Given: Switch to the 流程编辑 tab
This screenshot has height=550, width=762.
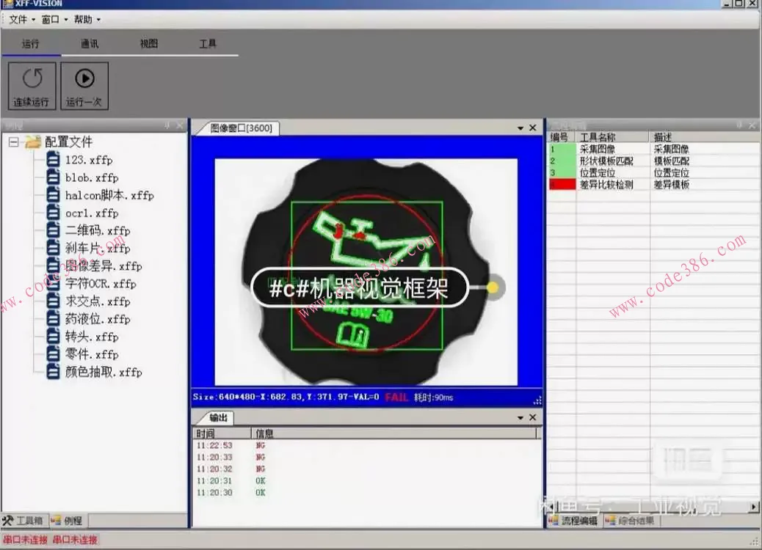Looking at the screenshot, I should 574,521.
